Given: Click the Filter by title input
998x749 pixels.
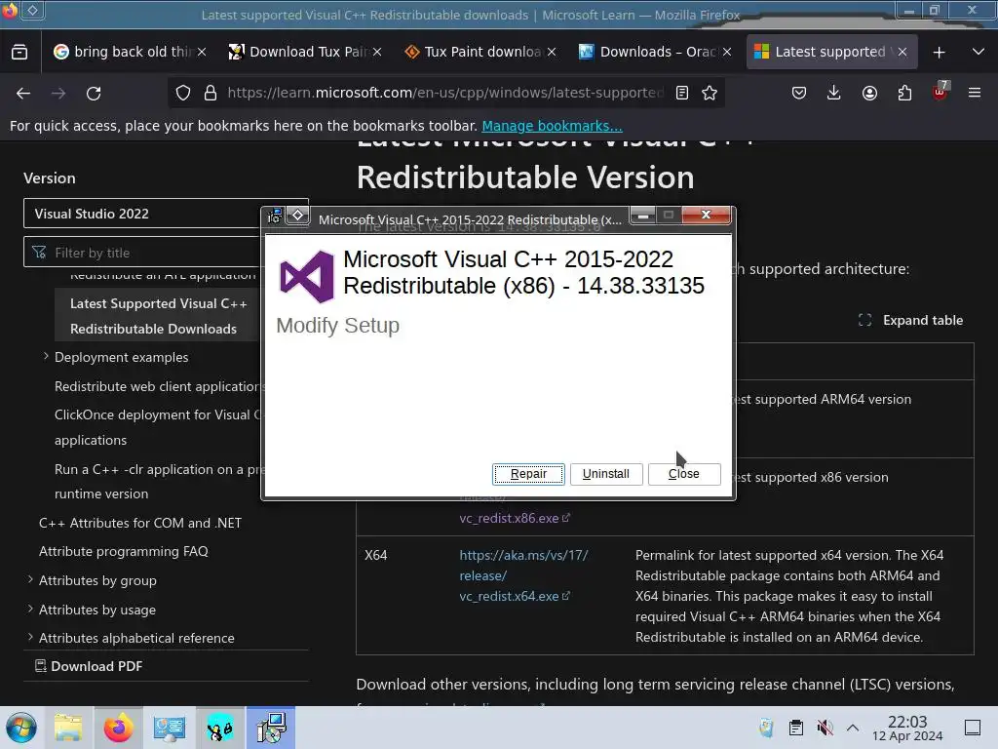Looking at the screenshot, I should [166, 253].
